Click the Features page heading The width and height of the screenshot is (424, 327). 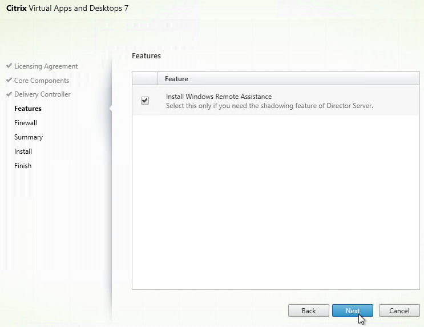tap(146, 56)
